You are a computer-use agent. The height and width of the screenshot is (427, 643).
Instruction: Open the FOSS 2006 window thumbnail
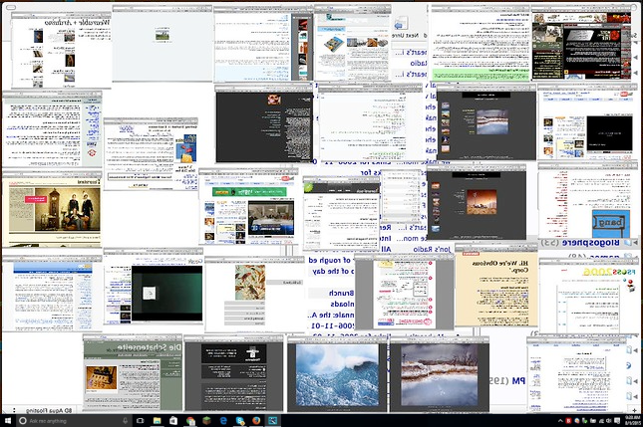coord(589,296)
